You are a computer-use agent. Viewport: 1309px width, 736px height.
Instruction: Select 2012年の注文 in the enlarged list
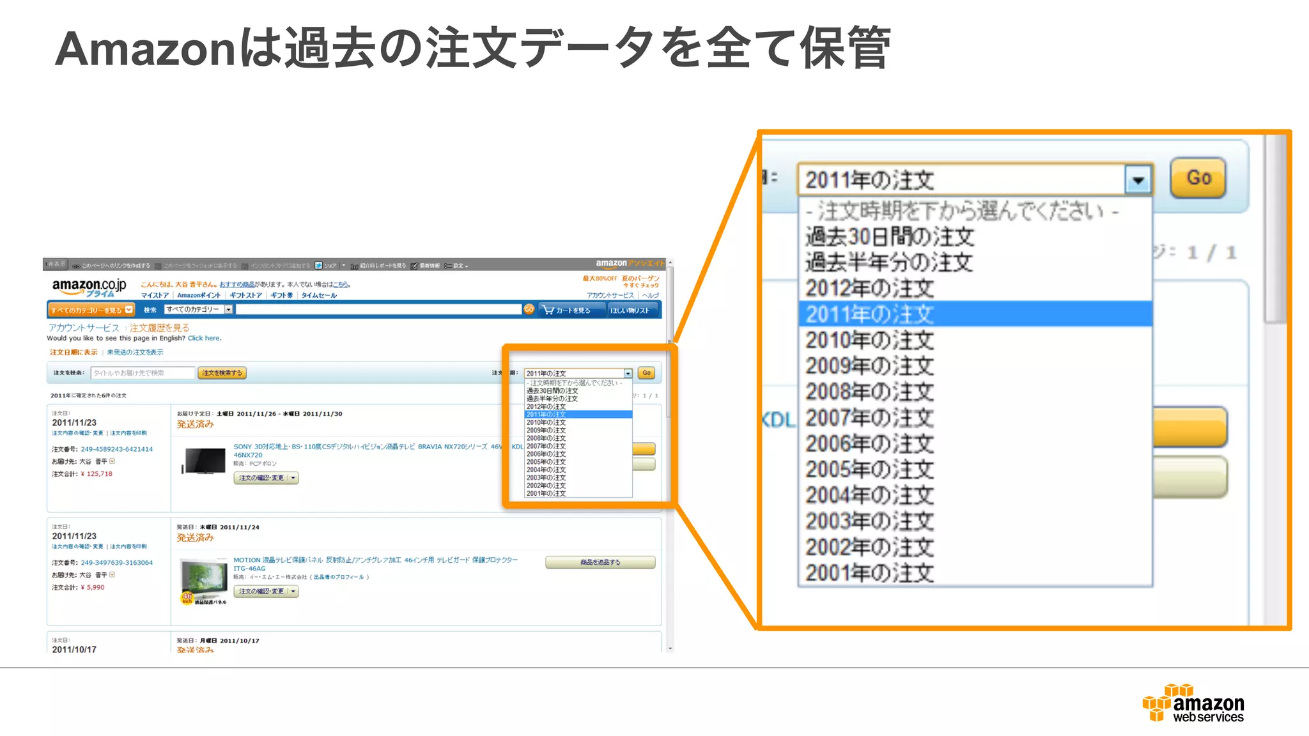pos(975,288)
